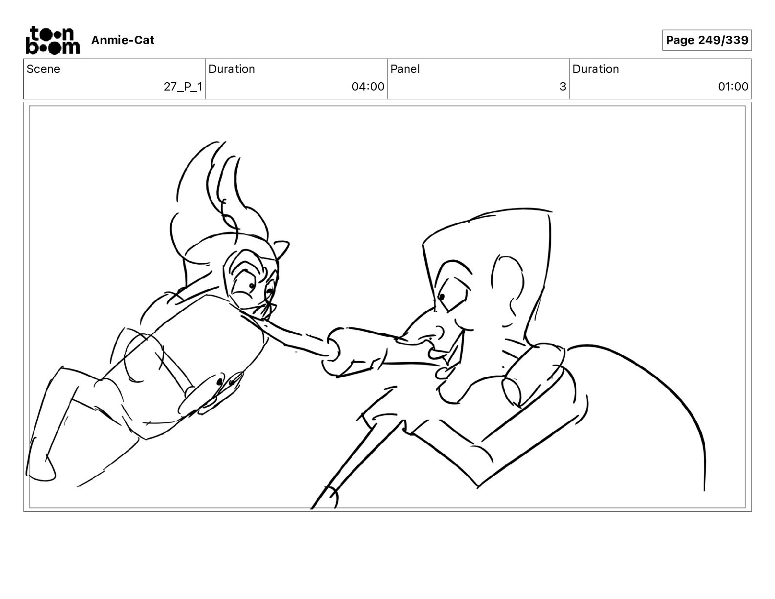
Task: Select the scene value '27_P_1'
Action: click(183, 87)
